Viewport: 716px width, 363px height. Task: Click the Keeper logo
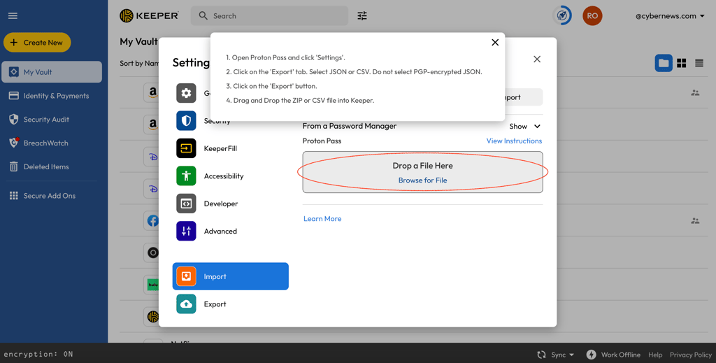149,16
